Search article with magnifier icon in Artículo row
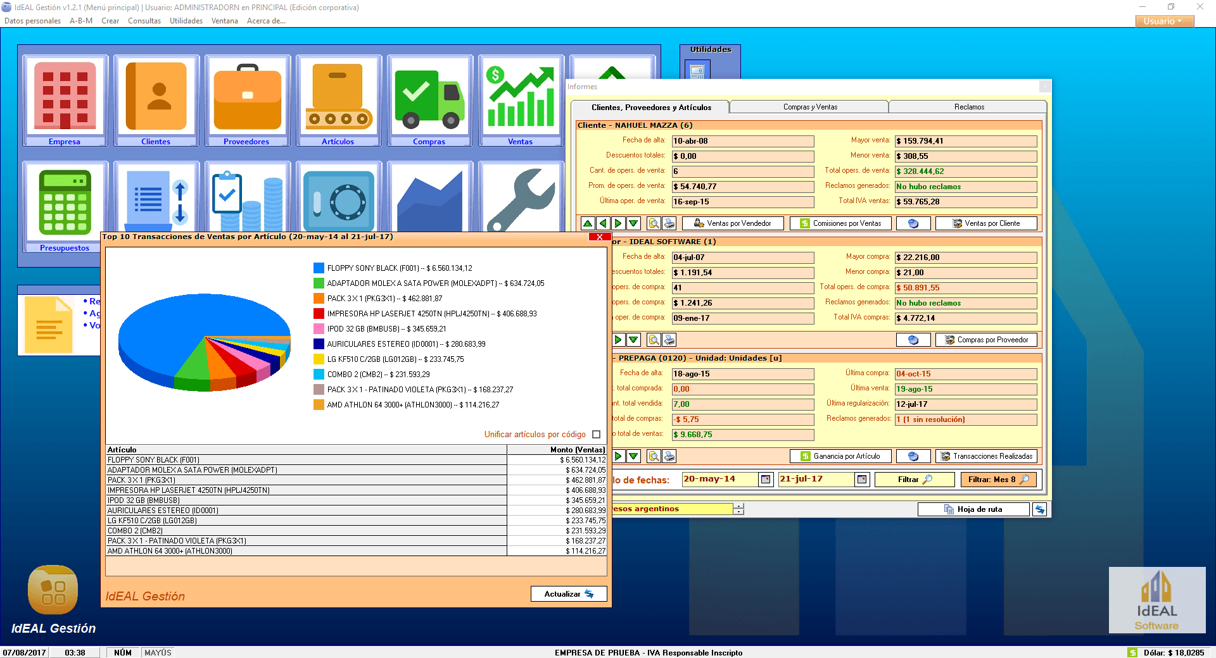The width and height of the screenshot is (1216, 658). 654,456
